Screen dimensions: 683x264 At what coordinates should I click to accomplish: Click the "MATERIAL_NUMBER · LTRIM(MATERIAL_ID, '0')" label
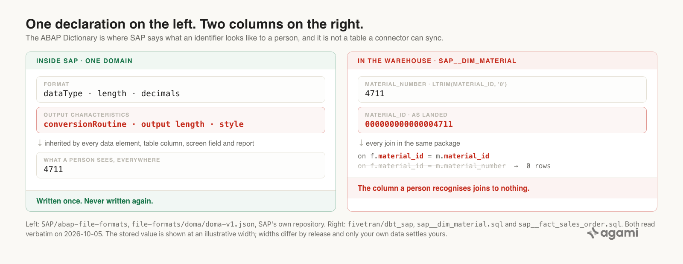(x=436, y=84)
